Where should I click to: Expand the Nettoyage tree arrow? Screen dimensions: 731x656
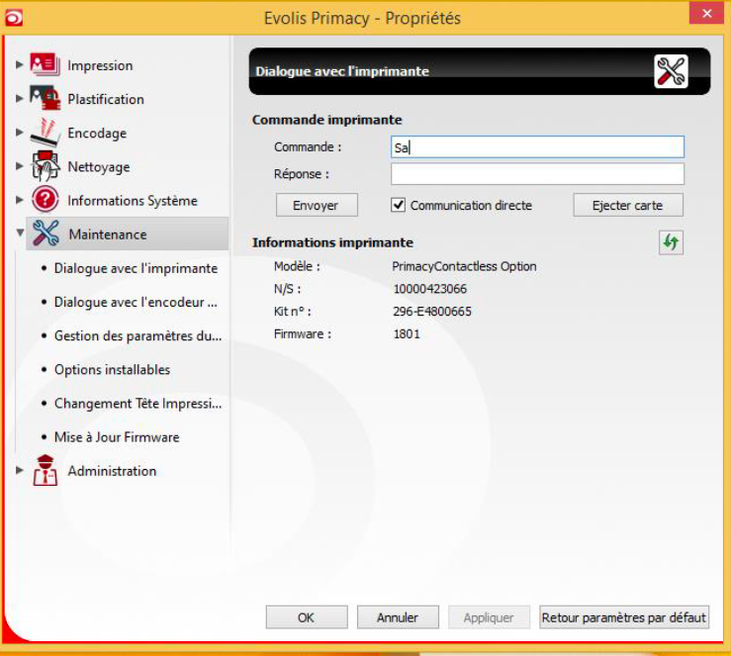[19, 165]
